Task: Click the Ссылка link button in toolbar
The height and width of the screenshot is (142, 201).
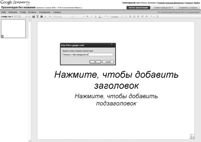Action: [114, 17]
